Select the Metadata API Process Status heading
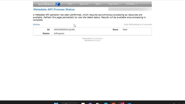 [x=54, y=10]
